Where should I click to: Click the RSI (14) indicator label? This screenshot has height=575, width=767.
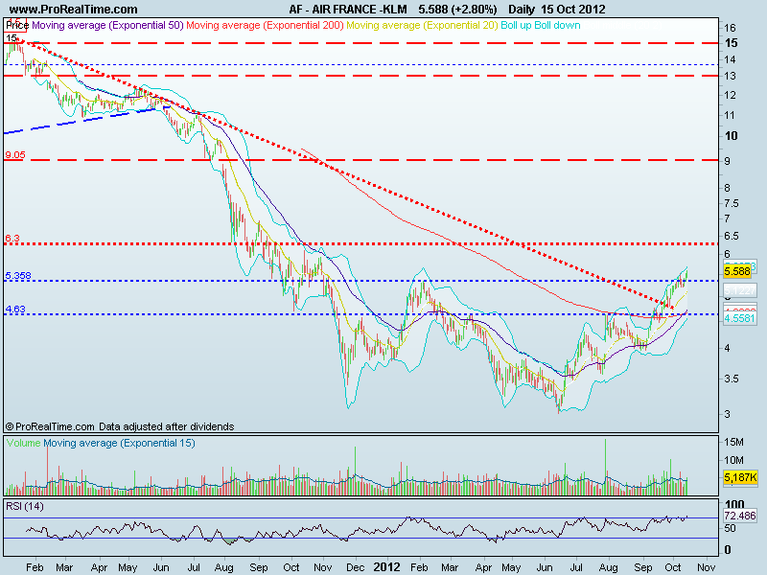[x=25, y=507]
